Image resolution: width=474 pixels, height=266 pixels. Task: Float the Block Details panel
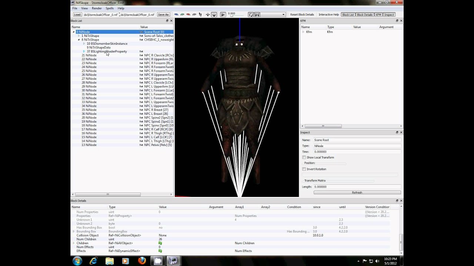click(x=397, y=201)
